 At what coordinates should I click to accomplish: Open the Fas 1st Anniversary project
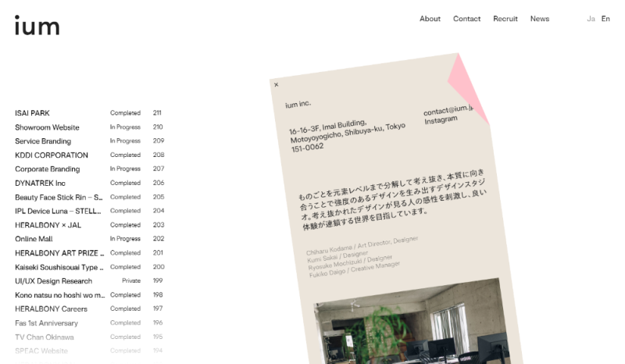(x=46, y=323)
